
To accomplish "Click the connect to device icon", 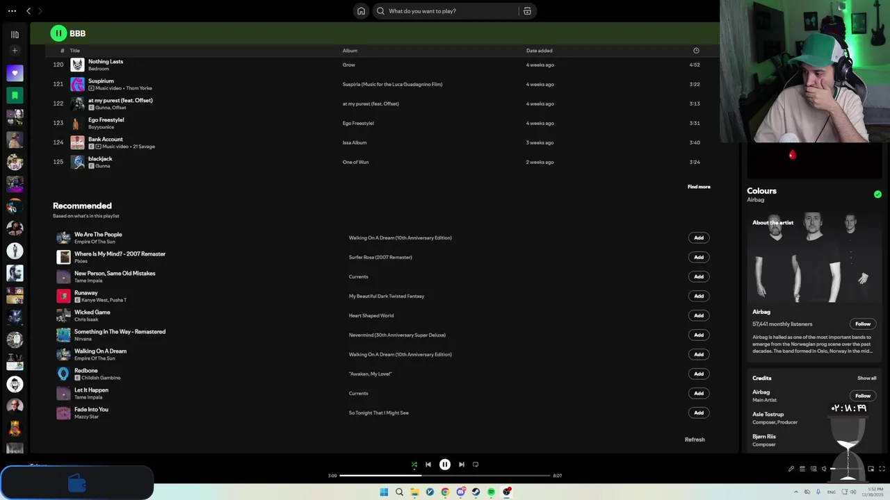I will (813, 469).
